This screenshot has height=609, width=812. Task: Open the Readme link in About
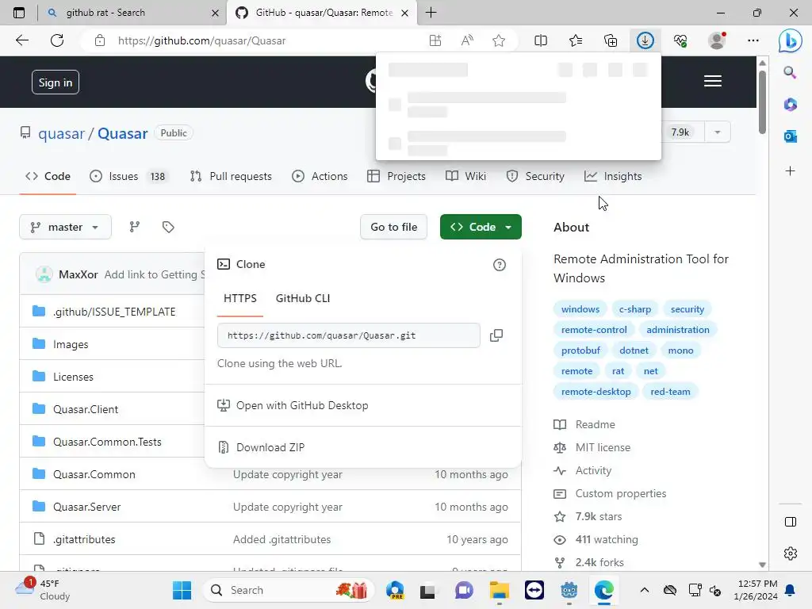pos(595,425)
